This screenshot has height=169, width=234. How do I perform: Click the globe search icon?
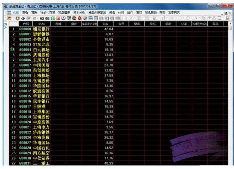(74, 18)
